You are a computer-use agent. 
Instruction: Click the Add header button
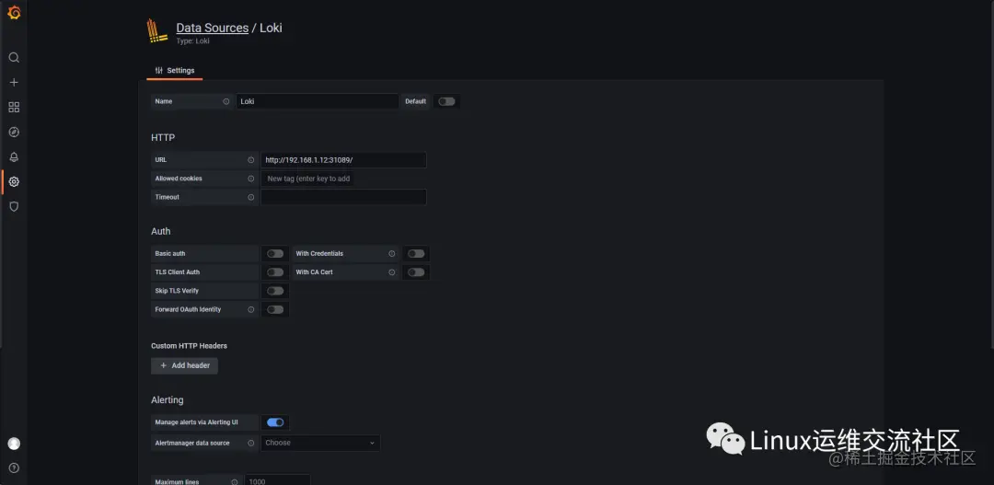184,365
